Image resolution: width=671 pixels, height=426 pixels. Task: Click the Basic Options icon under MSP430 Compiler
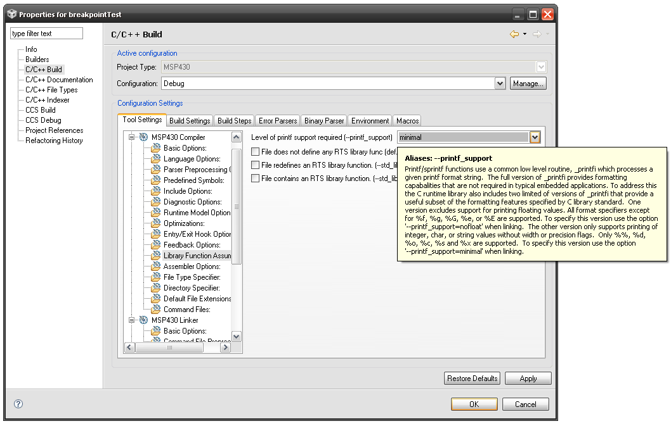[x=156, y=148]
